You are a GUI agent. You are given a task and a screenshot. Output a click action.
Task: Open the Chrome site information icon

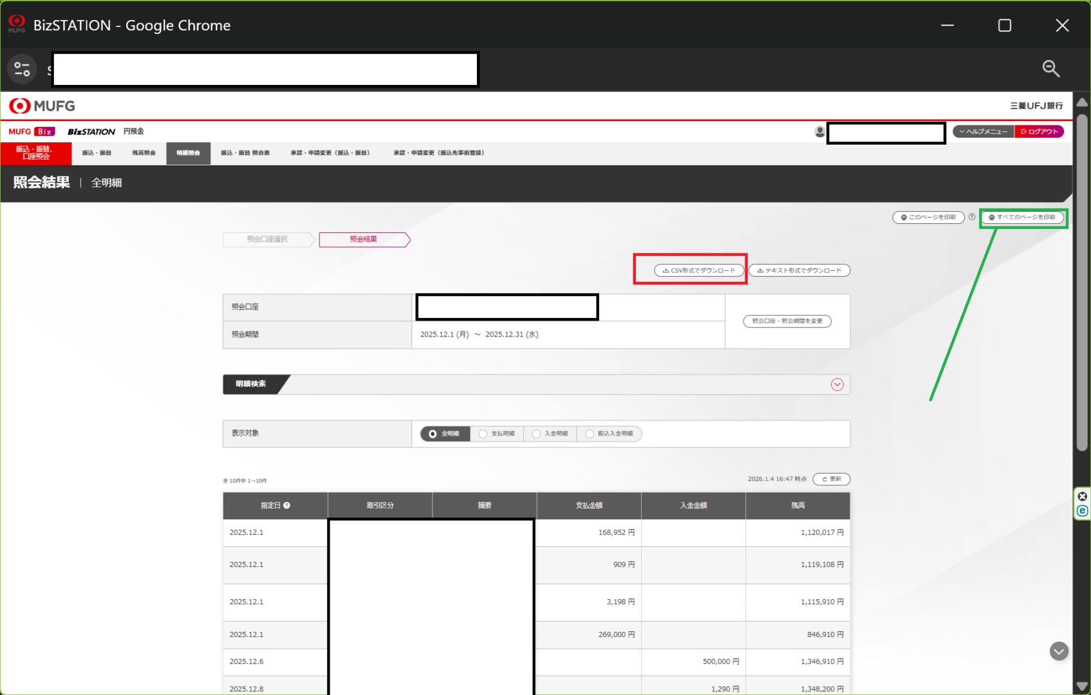pyautogui.click(x=22, y=69)
